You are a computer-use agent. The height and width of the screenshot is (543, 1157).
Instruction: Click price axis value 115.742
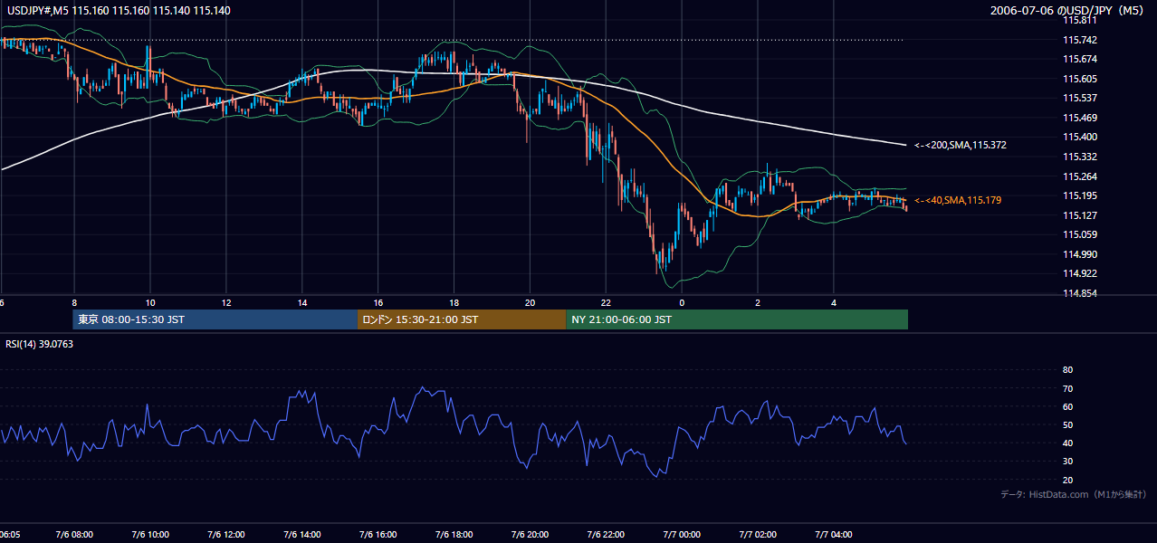click(x=1081, y=40)
